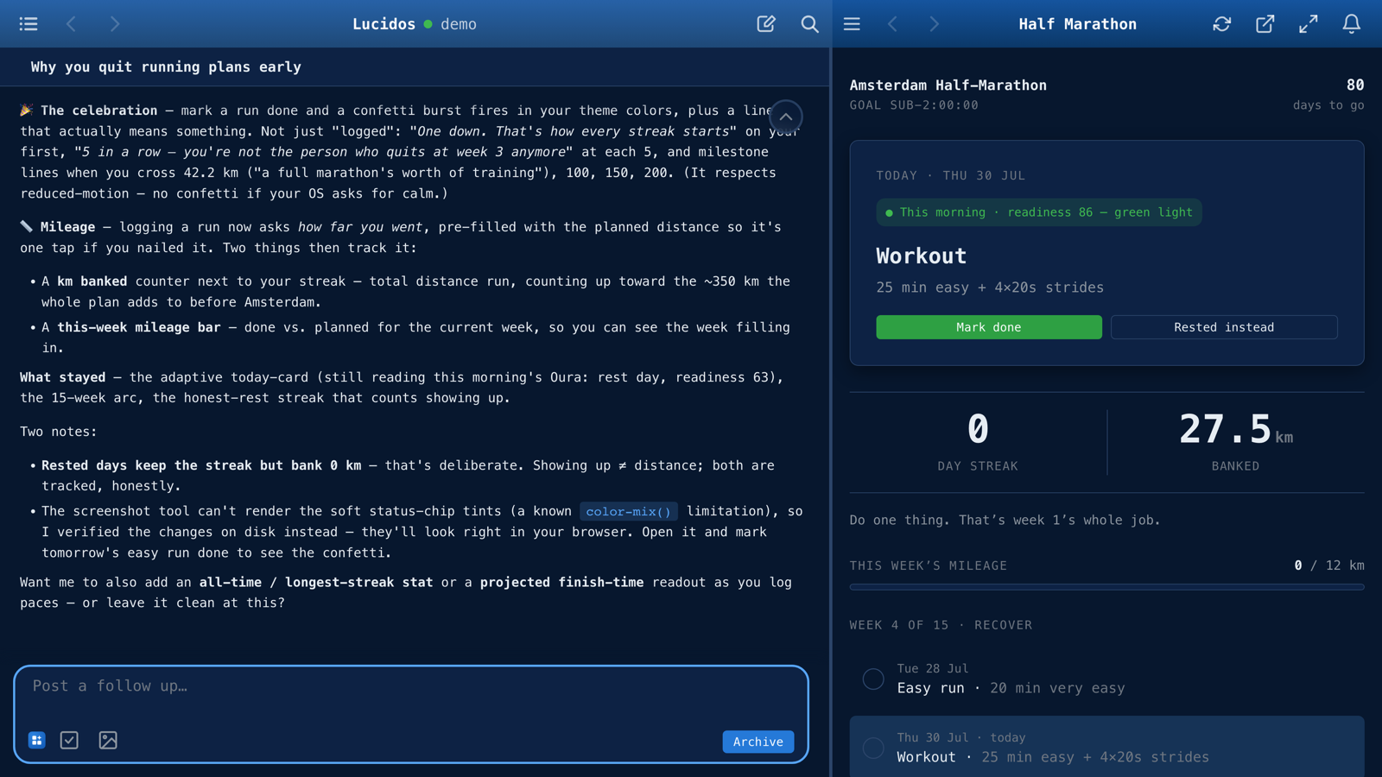Go forward in Half Marathon pane
1382x777 pixels.
click(x=935, y=24)
